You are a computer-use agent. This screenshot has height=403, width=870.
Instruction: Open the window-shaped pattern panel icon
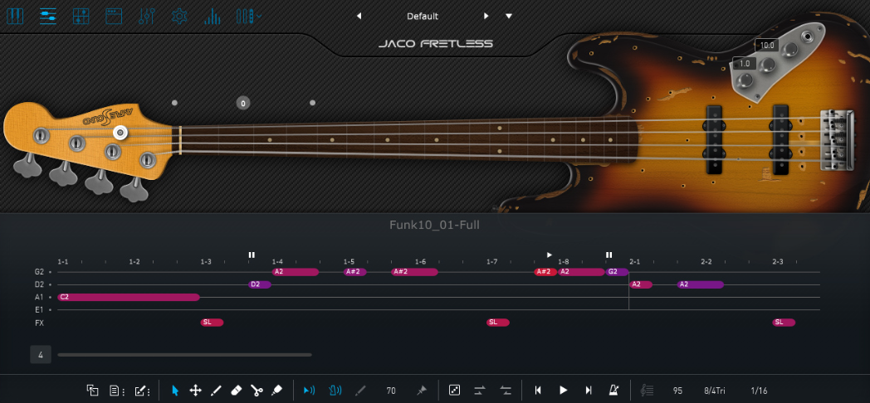[x=114, y=16]
